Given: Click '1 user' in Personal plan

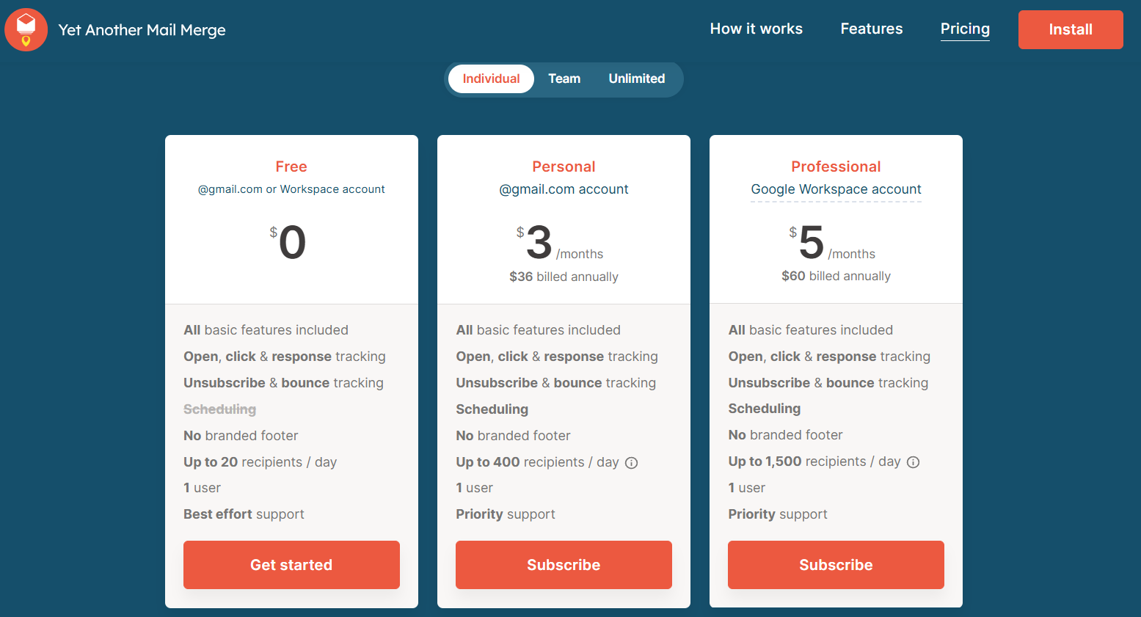Looking at the screenshot, I should 474,488.
